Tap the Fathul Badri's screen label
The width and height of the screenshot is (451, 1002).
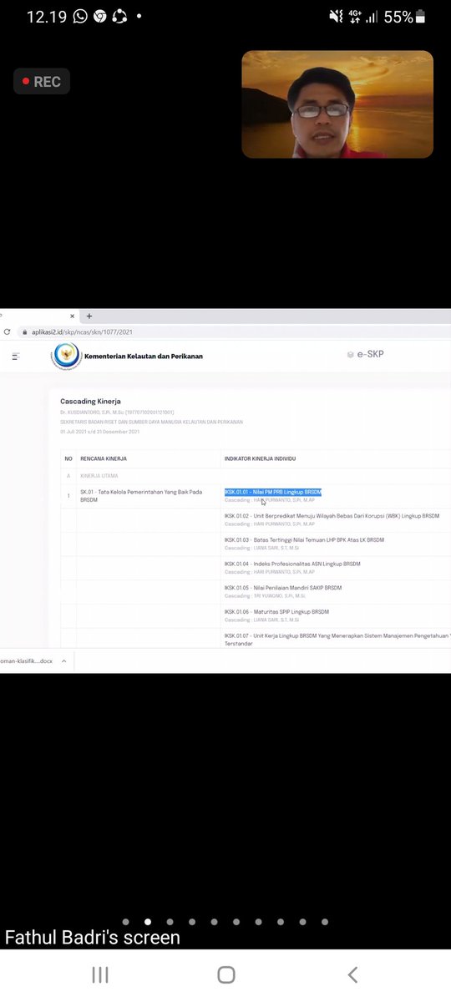[x=93, y=937]
